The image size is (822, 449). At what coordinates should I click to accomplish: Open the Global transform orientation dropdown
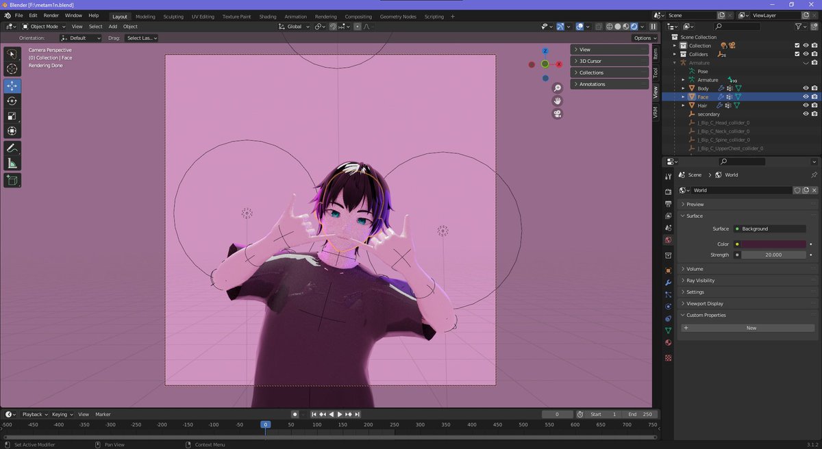pos(295,27)
